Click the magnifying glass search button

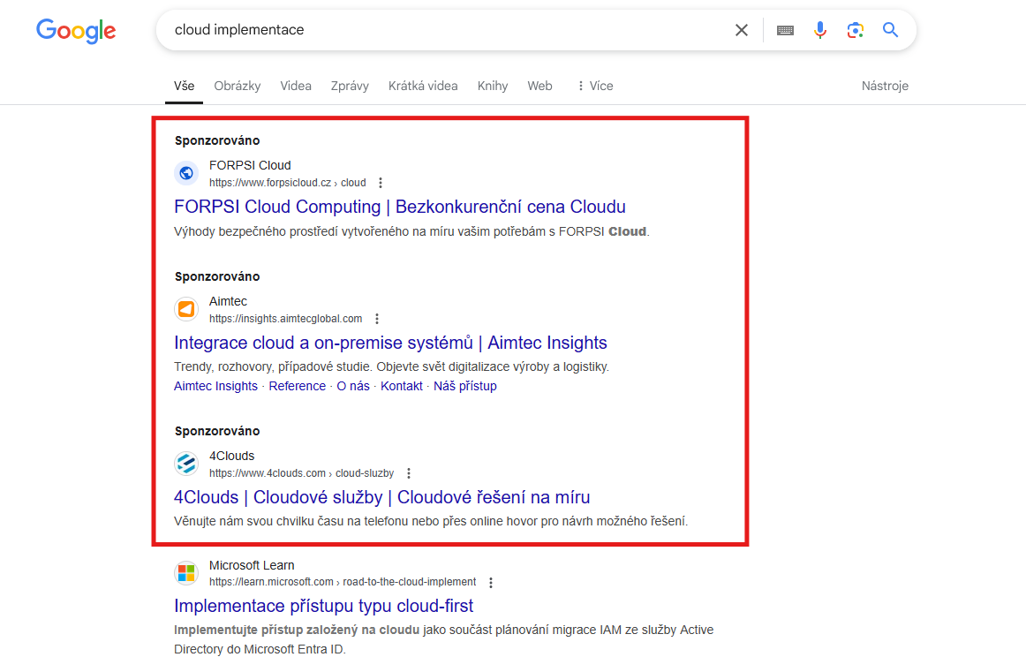pyautogui.click(x=890, y=29)
